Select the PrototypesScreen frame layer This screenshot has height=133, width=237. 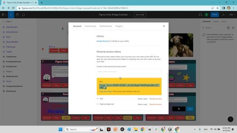(x=13, y=62)
